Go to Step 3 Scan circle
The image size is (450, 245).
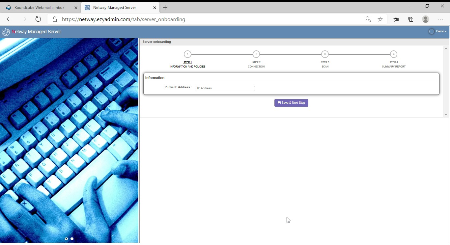pos(325,54)
